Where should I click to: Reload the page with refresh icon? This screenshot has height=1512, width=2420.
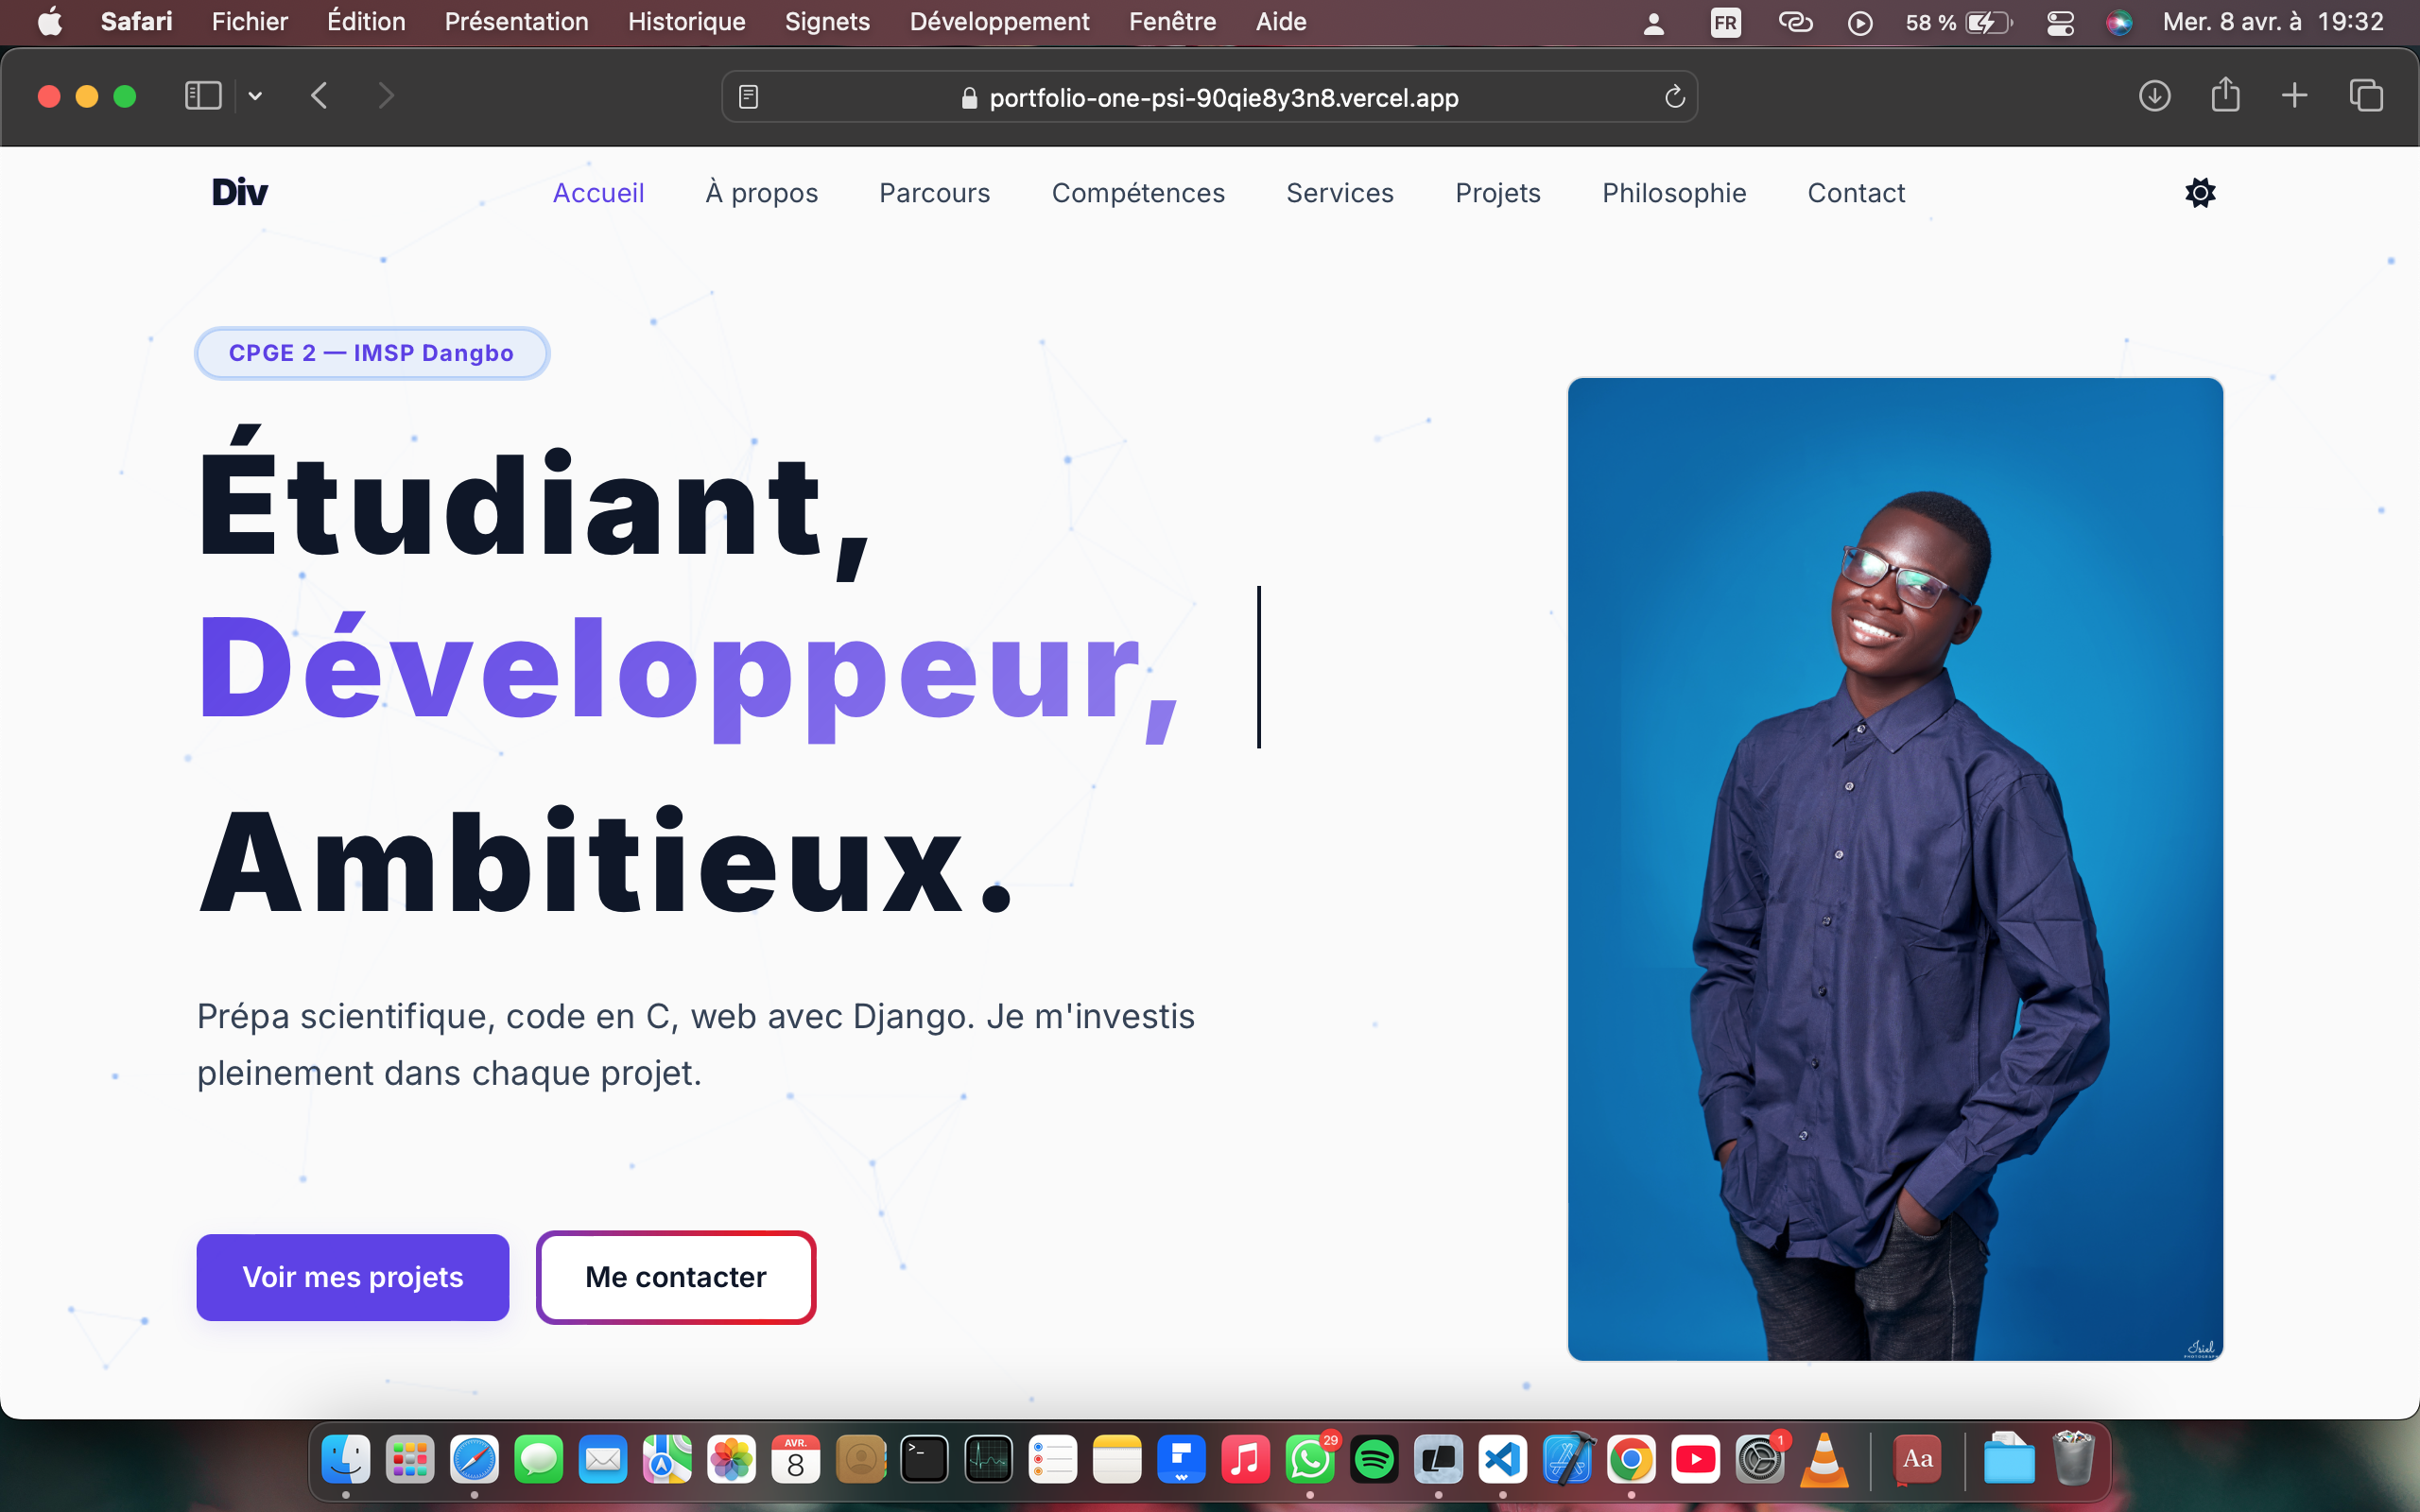[1674, 97]
